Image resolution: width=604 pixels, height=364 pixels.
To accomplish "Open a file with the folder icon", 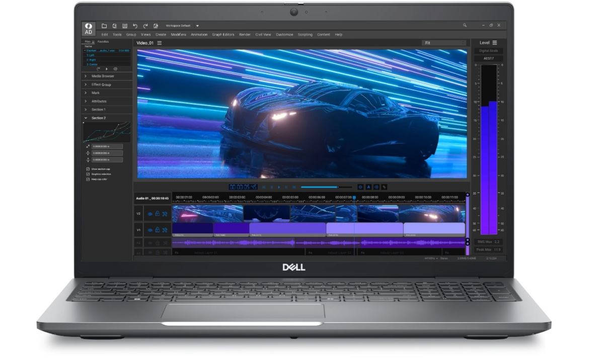I will pyautogui.click(x=105, y=25).
